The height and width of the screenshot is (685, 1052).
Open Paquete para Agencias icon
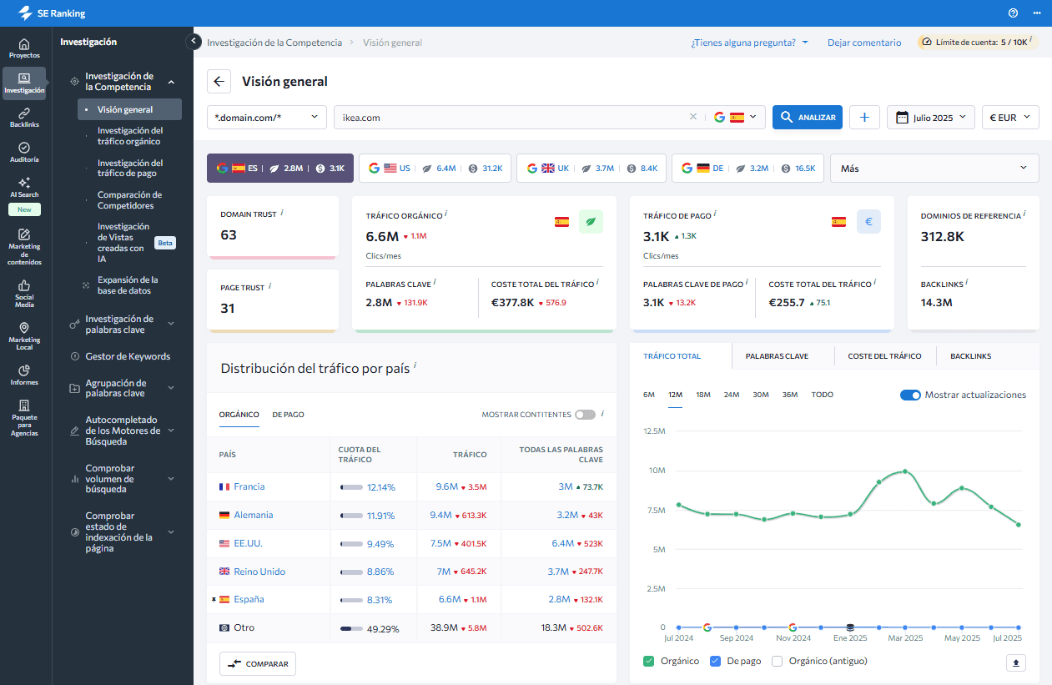pos(24,418)
